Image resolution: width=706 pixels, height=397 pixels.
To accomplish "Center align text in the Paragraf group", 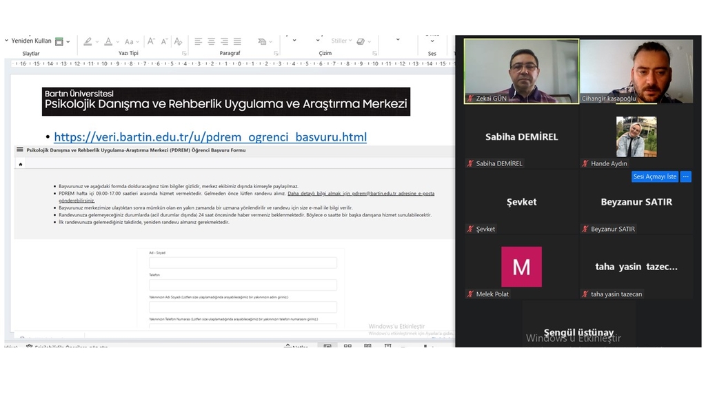I will pyautogui.click(x=212, y=41).
